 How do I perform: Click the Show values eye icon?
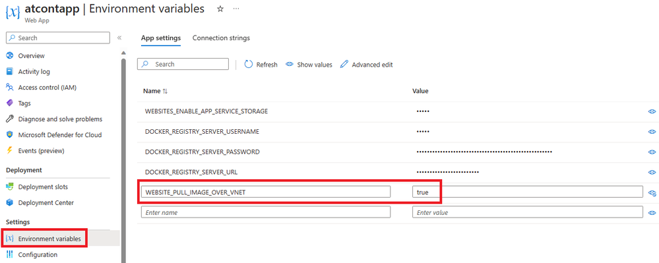(289, 65)
